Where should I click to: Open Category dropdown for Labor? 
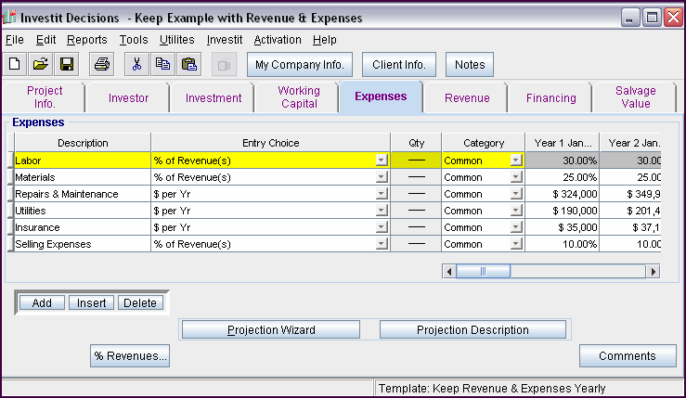coord(516,160)
